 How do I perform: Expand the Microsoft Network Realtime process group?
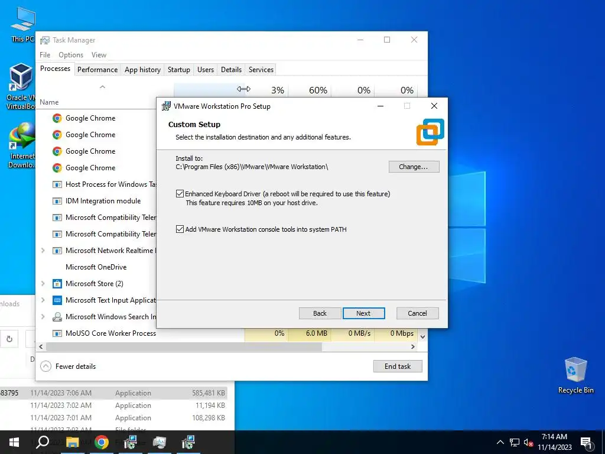click(43, 251)
